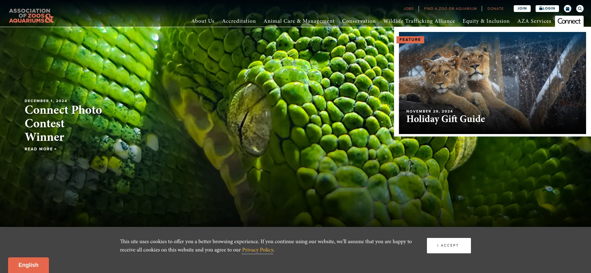The image size is (591, 273).
Task: Open the Conservation menu
Action: (359, 21)
